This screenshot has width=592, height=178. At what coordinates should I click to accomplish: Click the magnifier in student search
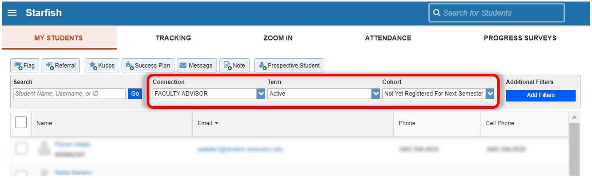point(437,13)
